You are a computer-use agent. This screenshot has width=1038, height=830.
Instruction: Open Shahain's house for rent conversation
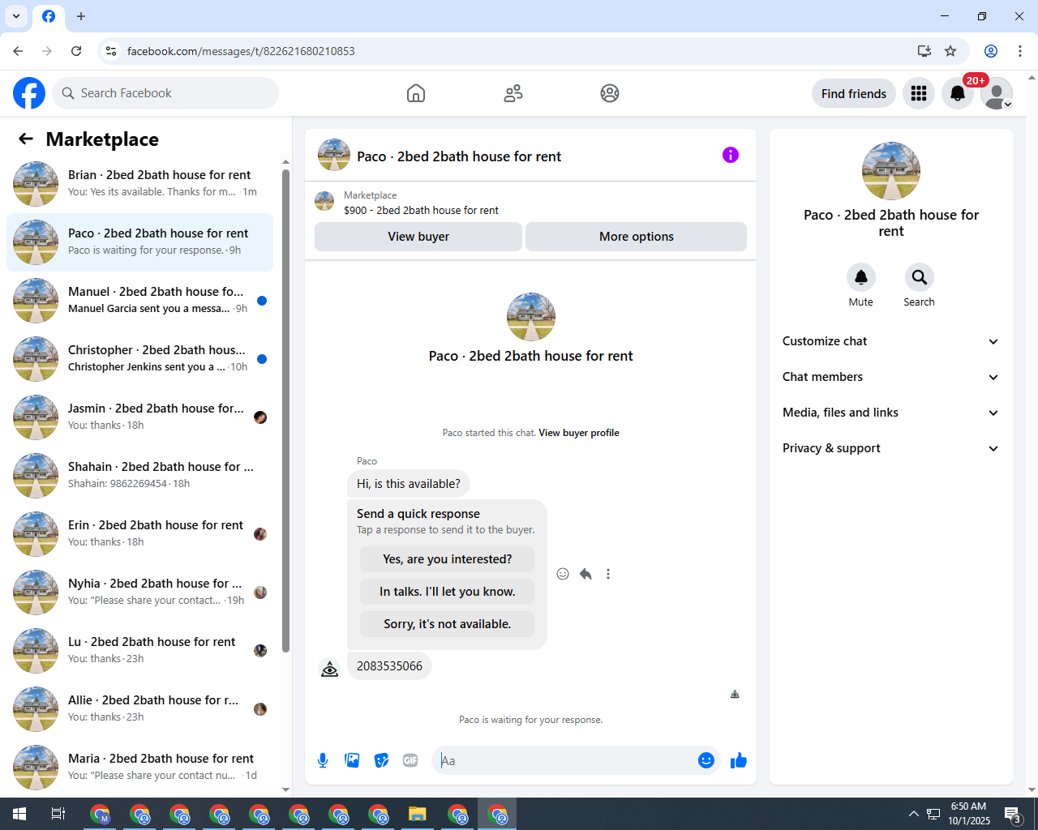[139, 476]
